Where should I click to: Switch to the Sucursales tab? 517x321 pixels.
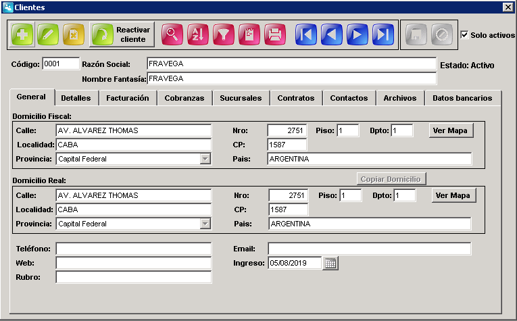click(241, 98)
